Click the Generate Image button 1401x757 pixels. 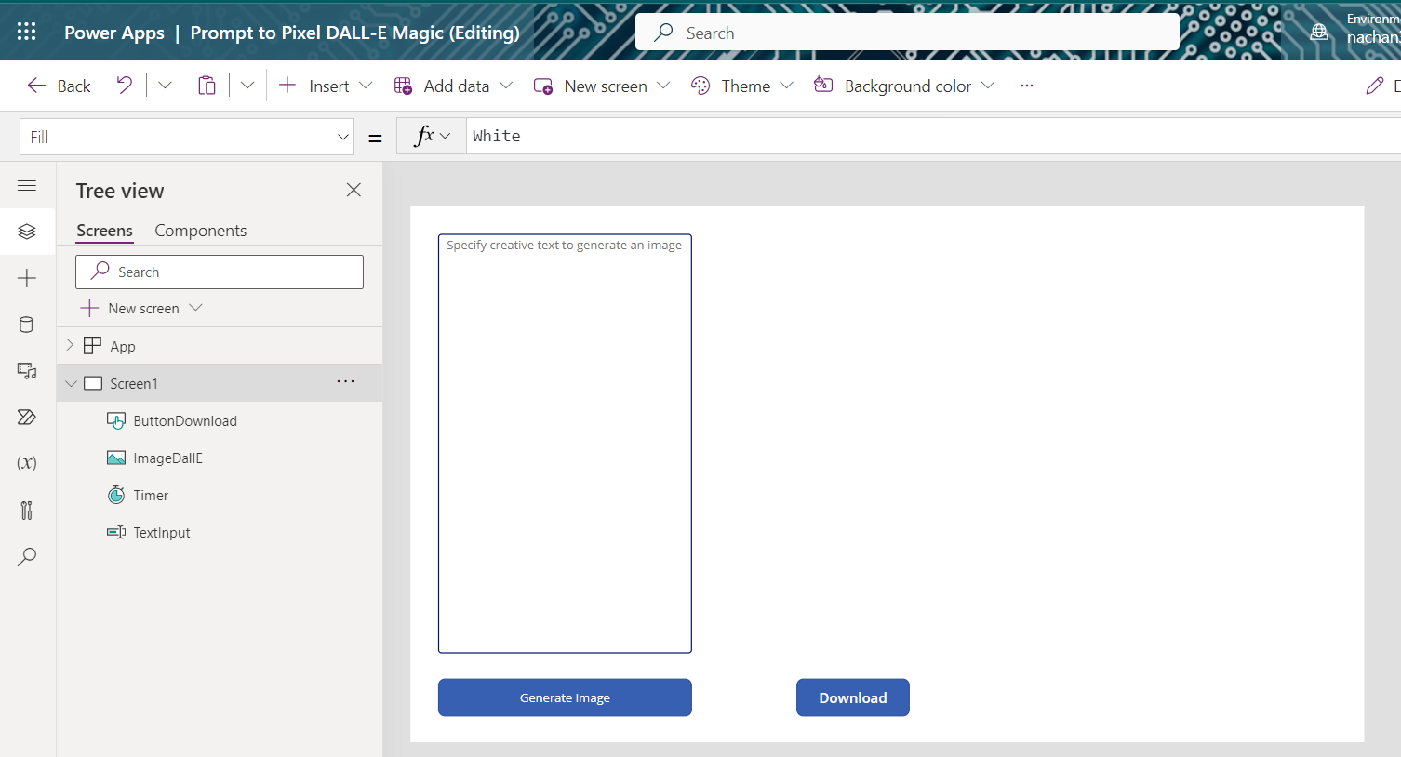(565, 697)
